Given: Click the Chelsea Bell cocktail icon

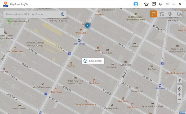Looking at the screenshot, I should tap(15, 48).
